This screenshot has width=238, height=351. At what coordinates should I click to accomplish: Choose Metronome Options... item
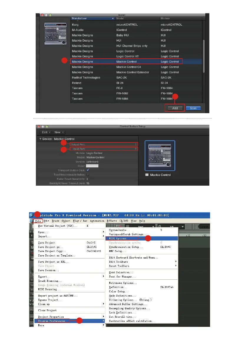[142, 283]
